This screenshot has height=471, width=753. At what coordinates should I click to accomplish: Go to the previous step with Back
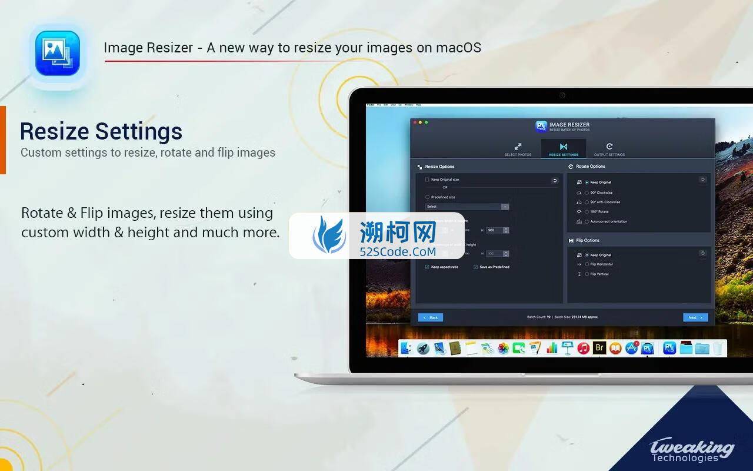point(431,317)
